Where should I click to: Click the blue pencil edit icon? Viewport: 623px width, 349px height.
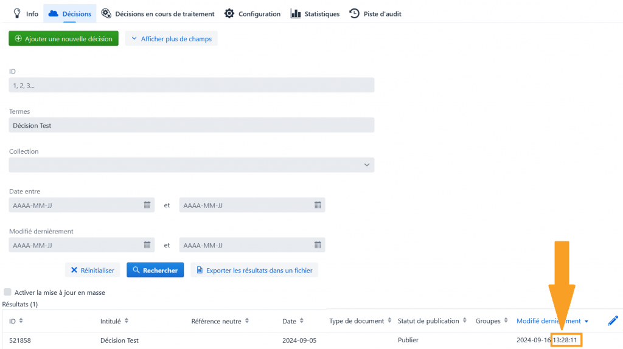click(613, 320)
